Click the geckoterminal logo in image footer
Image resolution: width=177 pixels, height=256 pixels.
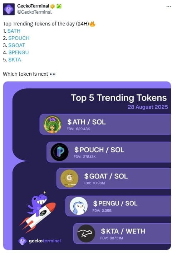point(40,241)
